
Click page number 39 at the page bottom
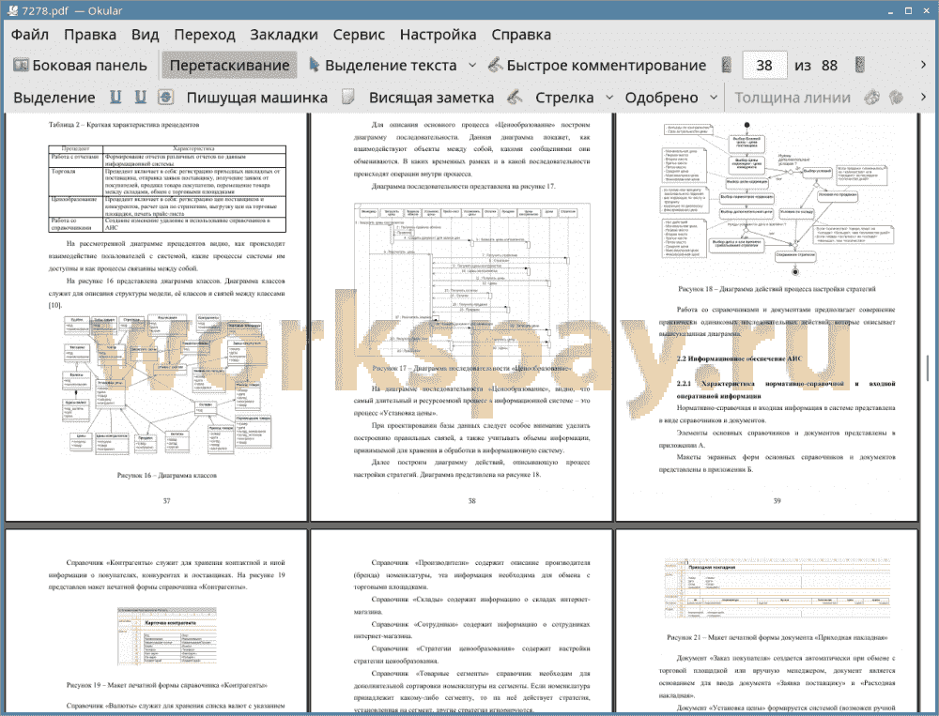point(777,501)
